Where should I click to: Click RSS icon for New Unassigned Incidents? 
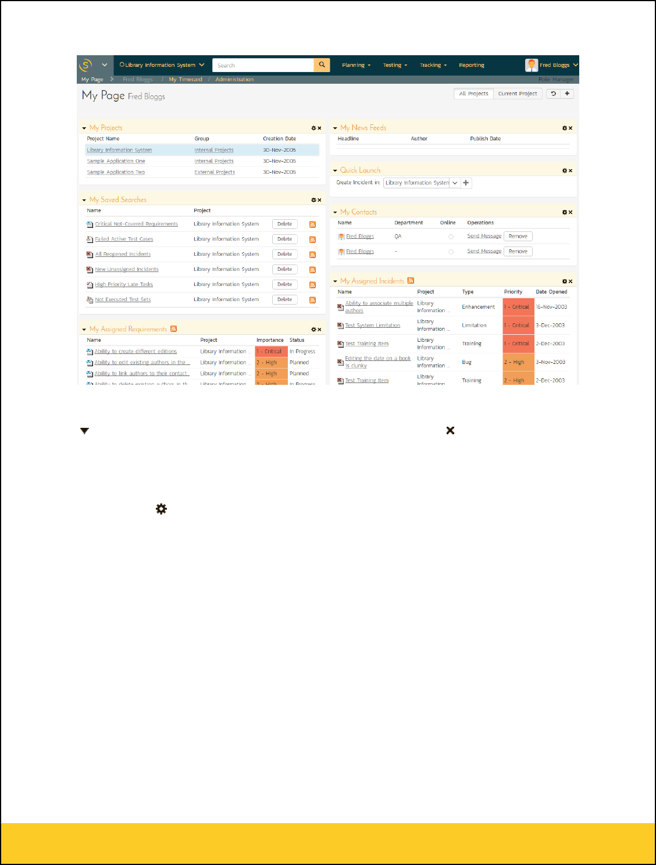tap(312, 270)
